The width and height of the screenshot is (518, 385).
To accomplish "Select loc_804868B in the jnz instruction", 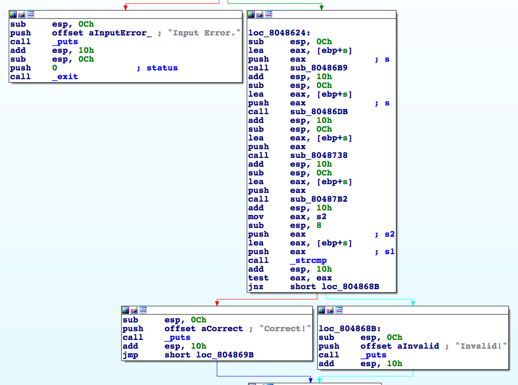I will (x=350, y=287).
